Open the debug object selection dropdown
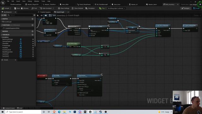This screenshot has width=202, height=114. 116,8
